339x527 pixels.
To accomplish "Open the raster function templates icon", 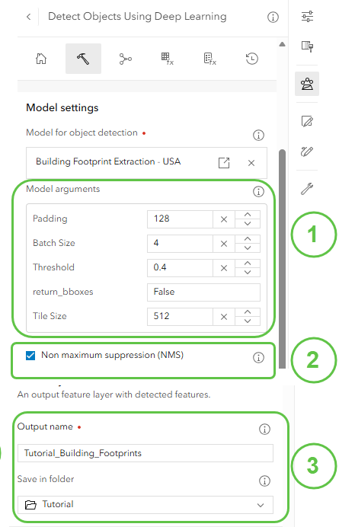I will pyautogui.click(x=209, y=59).
